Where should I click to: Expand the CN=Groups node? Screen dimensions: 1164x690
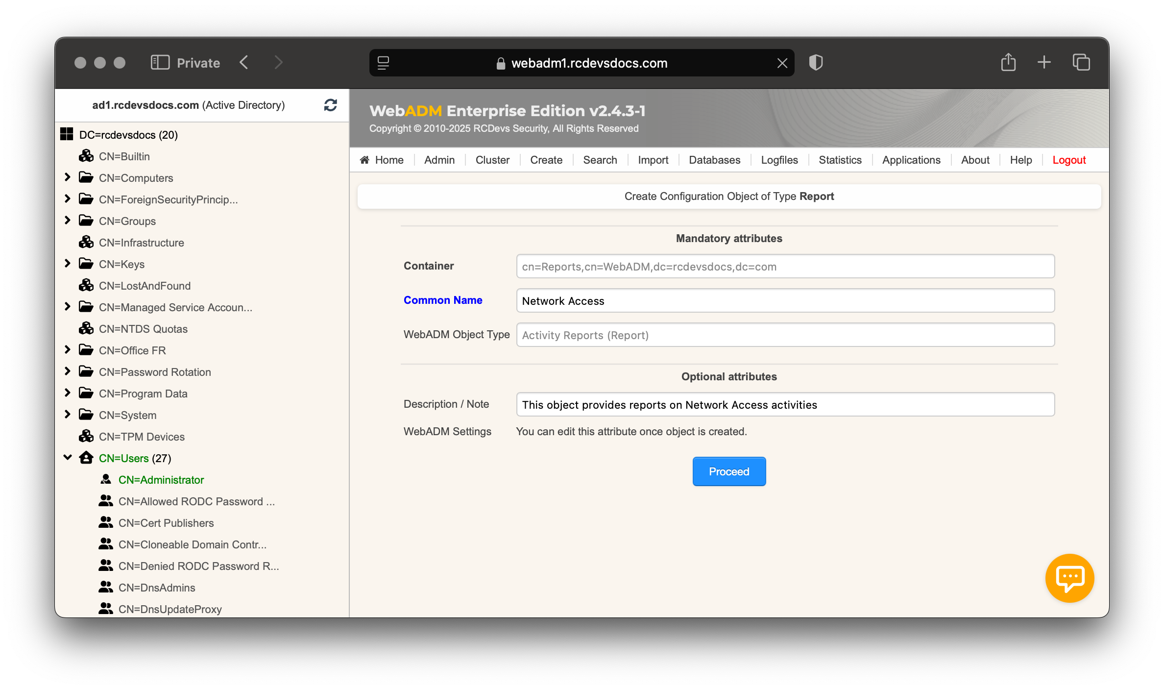click(68, 221)
